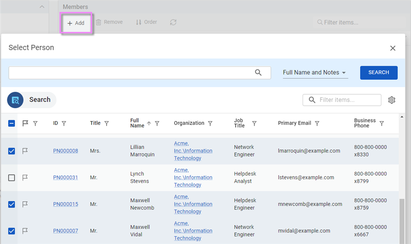The width and height of the screenshot is (411, 244).
Task: Uncheck the Lillian Marroquin row checkbox
Action: pos(12,151)
